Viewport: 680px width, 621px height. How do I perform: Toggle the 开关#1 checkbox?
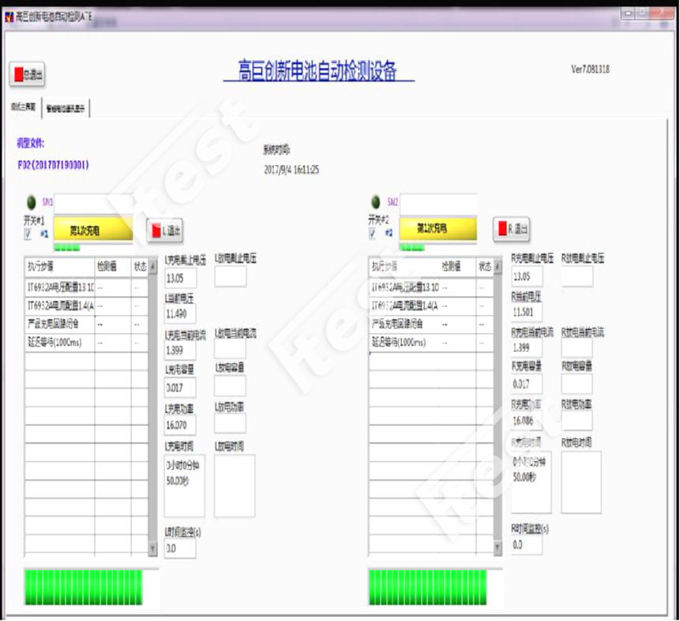pos(28,234)
